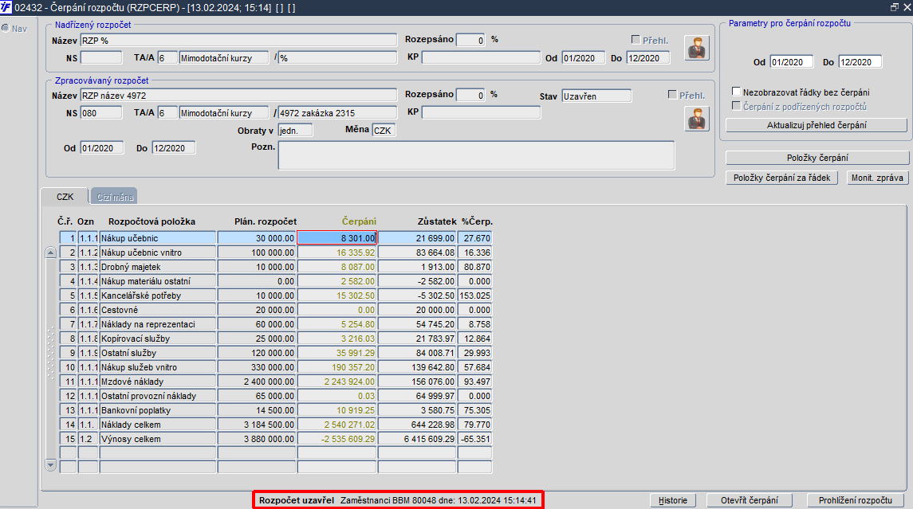Select row Kancelářské potřeby
913x509 pixels.
coord(158,296)
